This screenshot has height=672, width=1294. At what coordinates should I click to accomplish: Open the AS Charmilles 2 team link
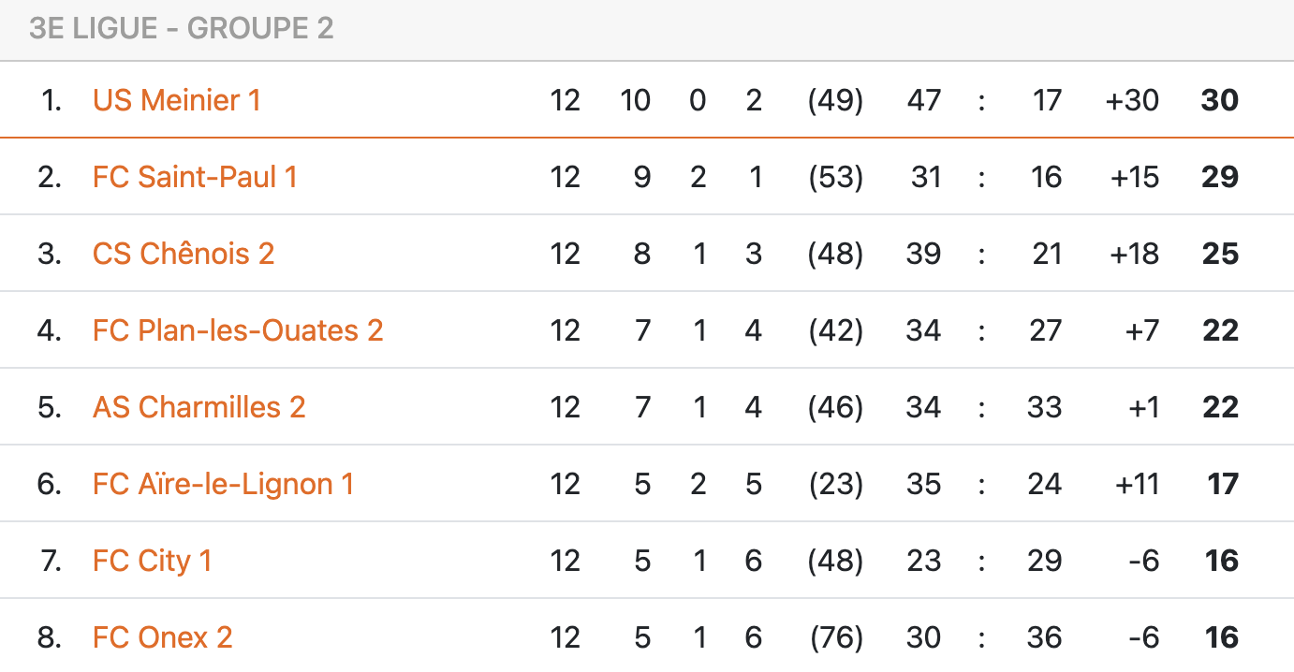pyautogui.click(x=199, y=407)
